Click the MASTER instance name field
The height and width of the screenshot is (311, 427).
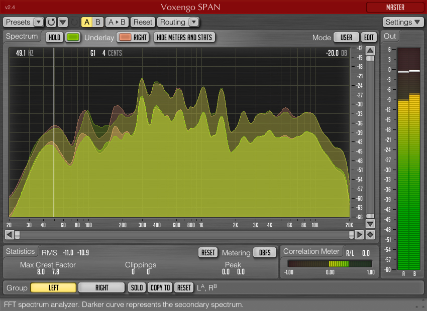pos(395,8)
